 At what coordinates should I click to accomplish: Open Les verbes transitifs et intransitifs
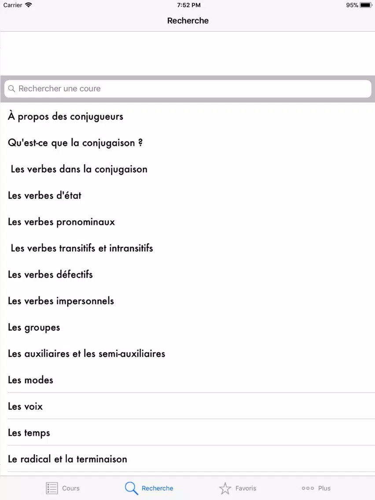(187, 248)
